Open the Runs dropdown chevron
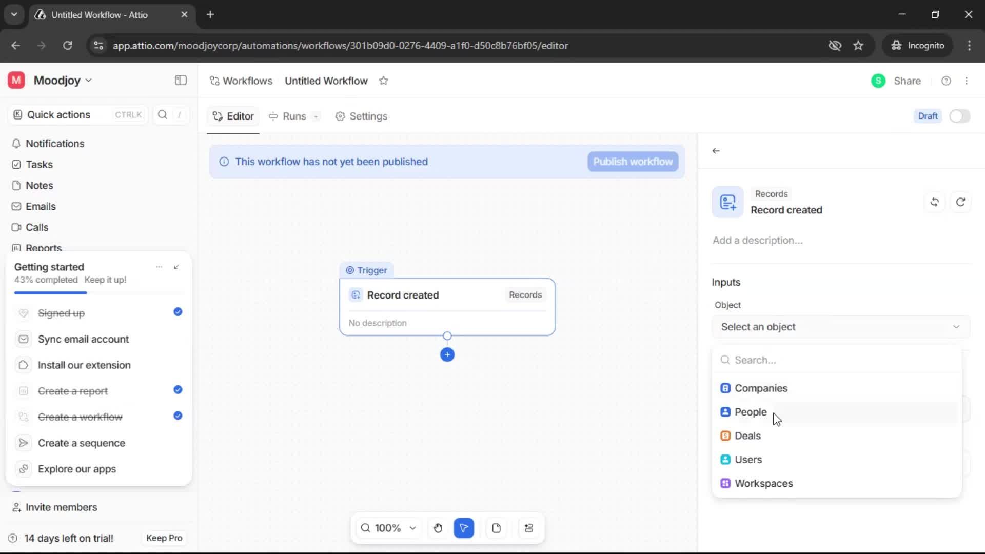The image size is (985, 554). click(316, 116)
